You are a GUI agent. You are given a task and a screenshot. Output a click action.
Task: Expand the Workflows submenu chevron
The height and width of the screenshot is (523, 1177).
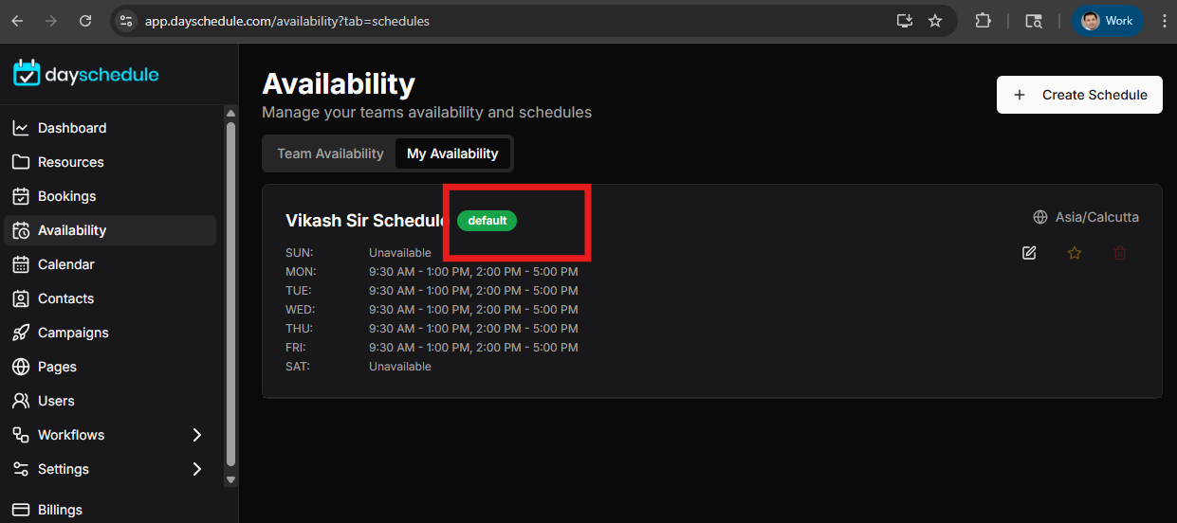click(197, 435)
